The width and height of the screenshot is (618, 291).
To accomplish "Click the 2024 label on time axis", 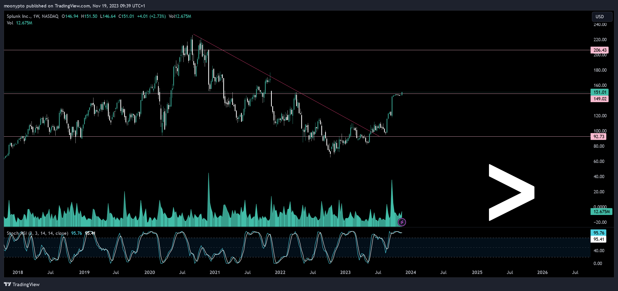I will tap(411, 272).
